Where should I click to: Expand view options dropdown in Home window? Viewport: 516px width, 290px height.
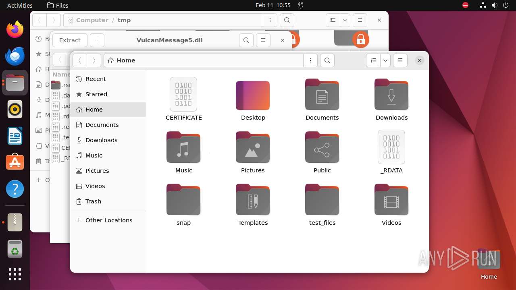[x=385, y=60]
